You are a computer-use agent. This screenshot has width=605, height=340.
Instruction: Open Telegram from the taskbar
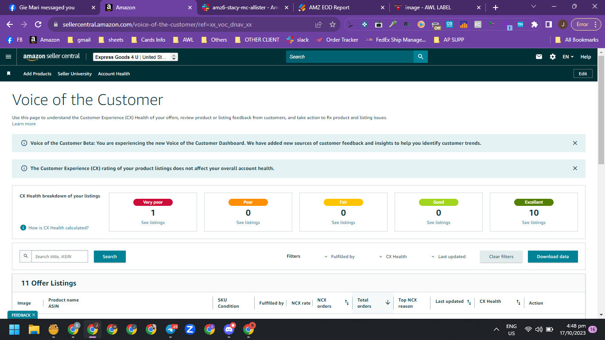point(171,329)
